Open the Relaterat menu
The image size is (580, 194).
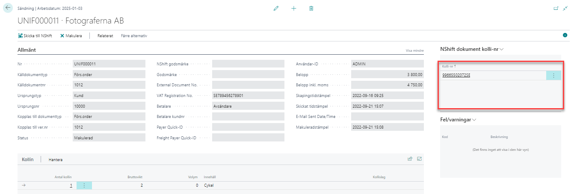point(105,36)
